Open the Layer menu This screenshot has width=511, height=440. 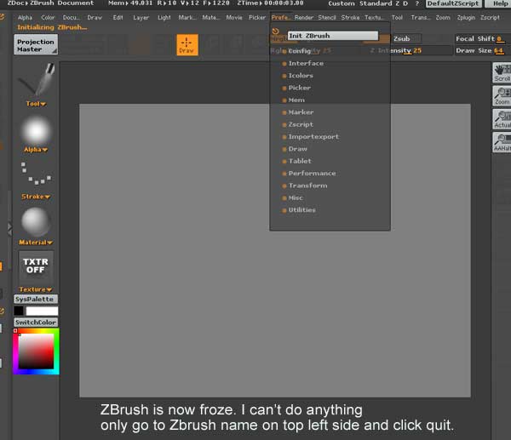[141, 18]
